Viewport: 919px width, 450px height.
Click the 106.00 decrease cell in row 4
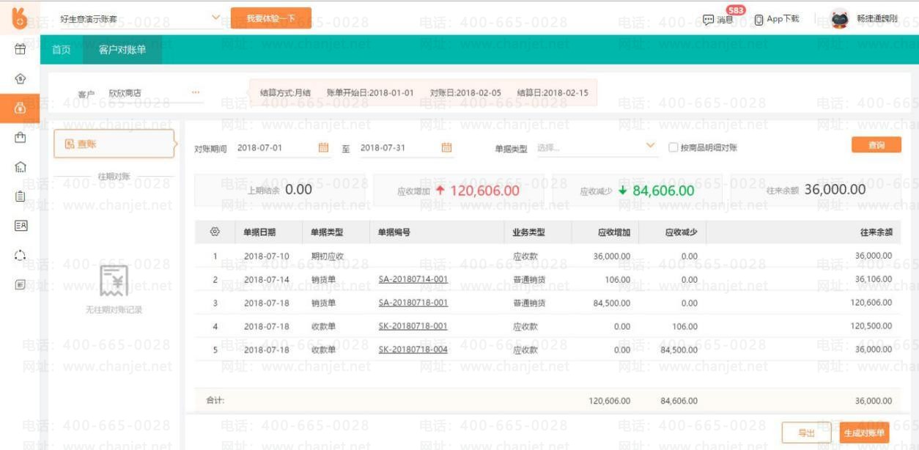coord(684,326)
